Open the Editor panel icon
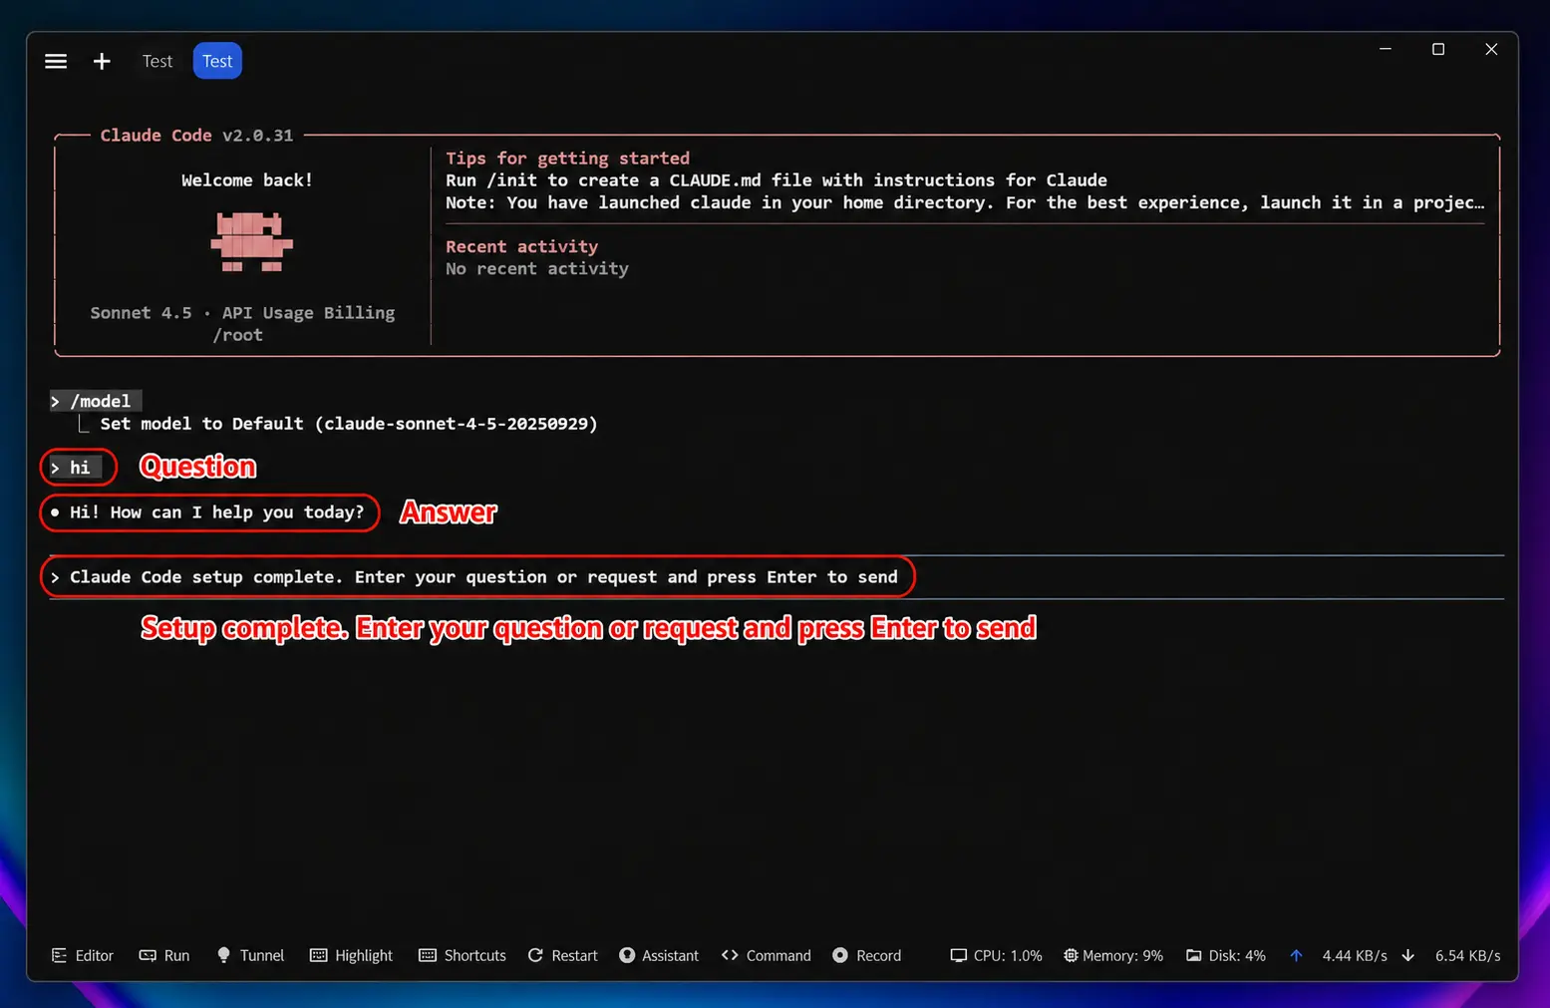Image resolution: width=1550 pixels, height=1008 pixels. tap(59, 955)
